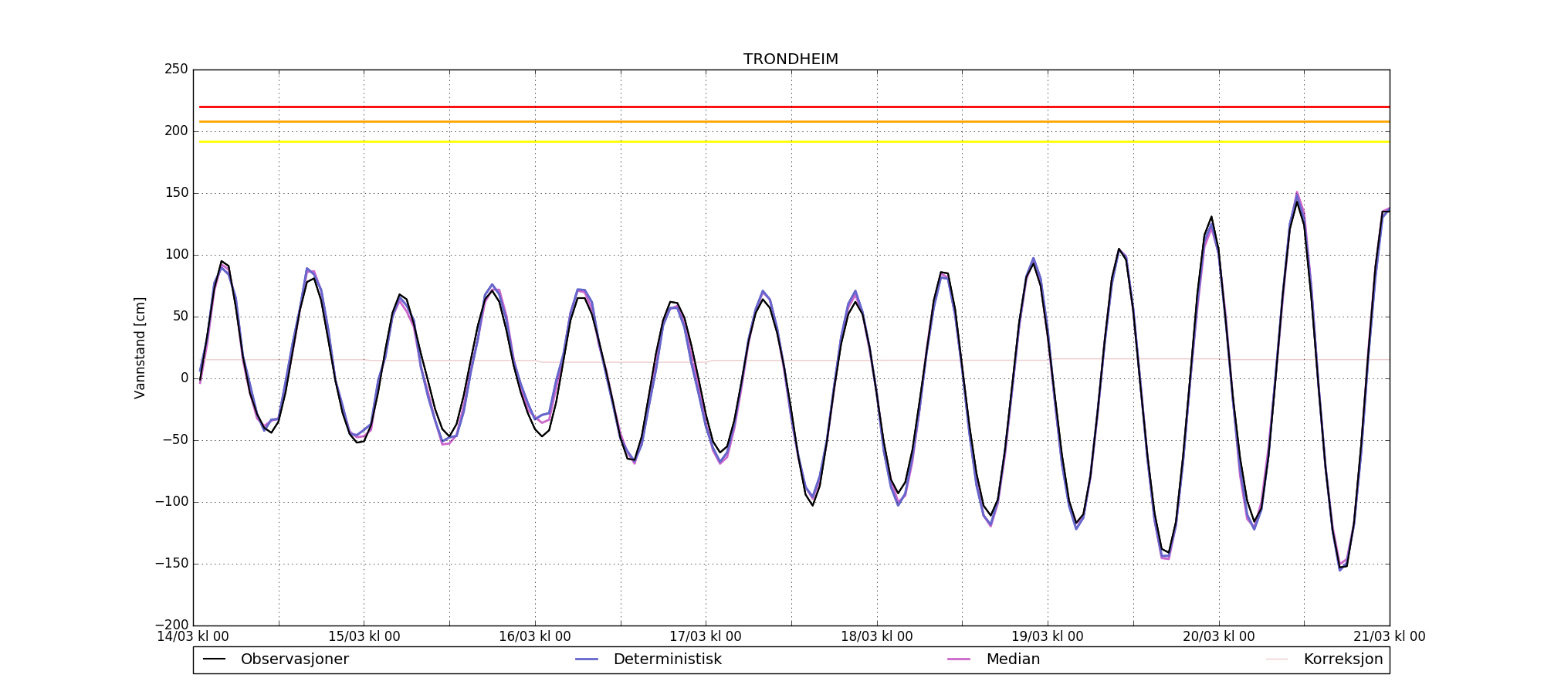Click the Deterministisk legend label

pos(667,659)
